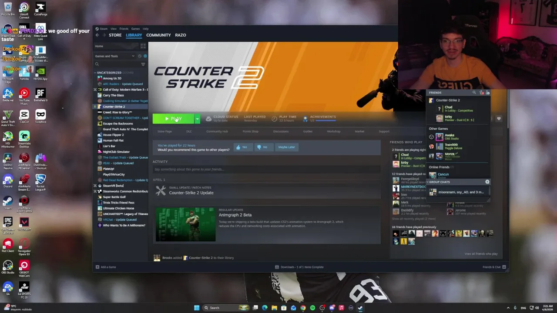
Task: Open the Achievements progress section
Action: point(319,118)
